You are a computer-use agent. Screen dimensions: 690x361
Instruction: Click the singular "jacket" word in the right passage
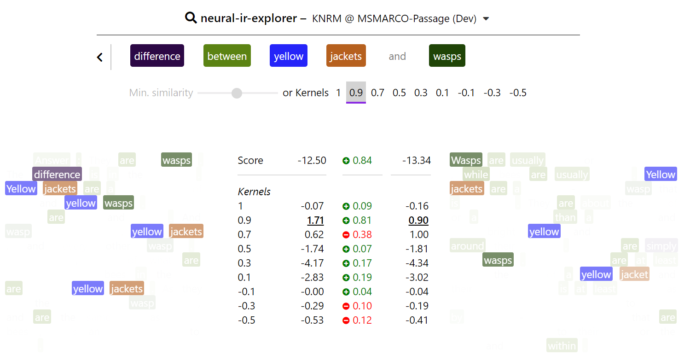634,274
